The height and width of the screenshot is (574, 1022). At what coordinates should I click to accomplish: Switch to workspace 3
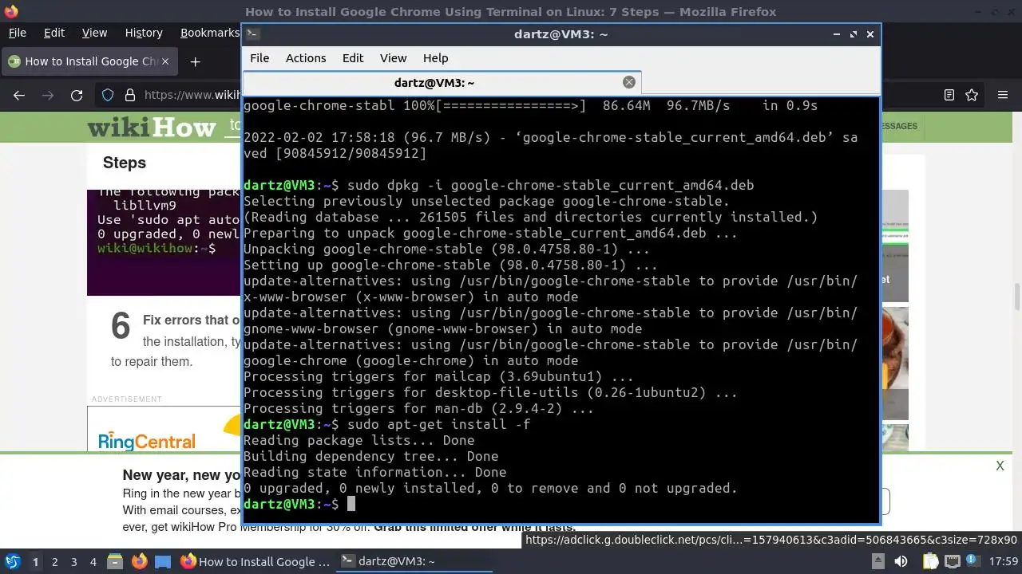pyautogui.click(x=73, y=561)
